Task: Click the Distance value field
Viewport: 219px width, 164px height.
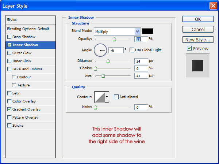Action: point(141,61)
